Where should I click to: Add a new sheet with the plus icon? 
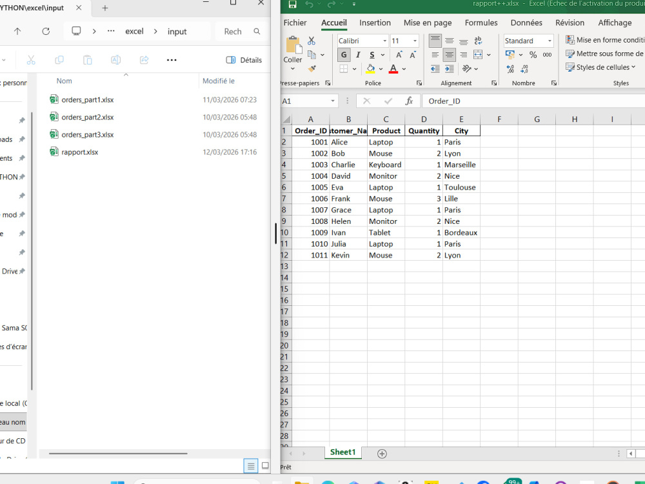pos(382,454)
